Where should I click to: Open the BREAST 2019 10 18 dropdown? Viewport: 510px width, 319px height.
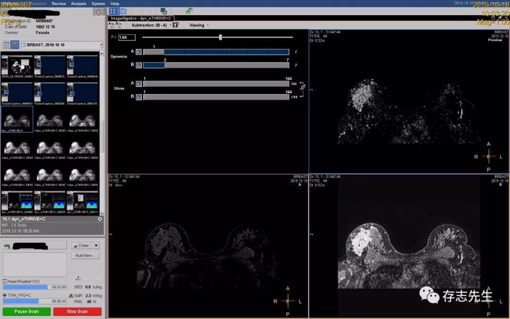pyautogui.click(x=101, y=44)
